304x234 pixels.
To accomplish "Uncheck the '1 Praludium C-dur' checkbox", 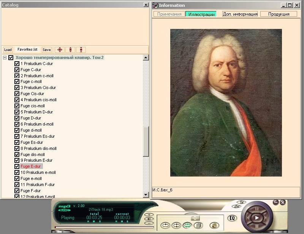I will pos(17,64).
